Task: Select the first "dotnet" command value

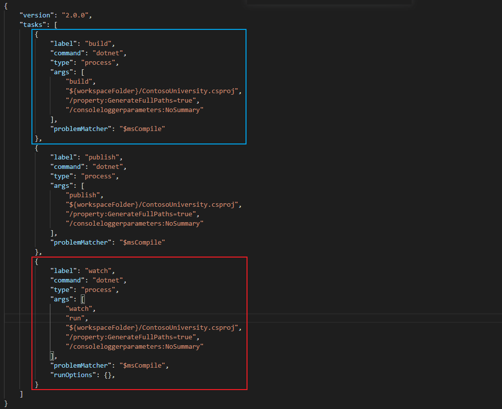Action: click(108, 53)
